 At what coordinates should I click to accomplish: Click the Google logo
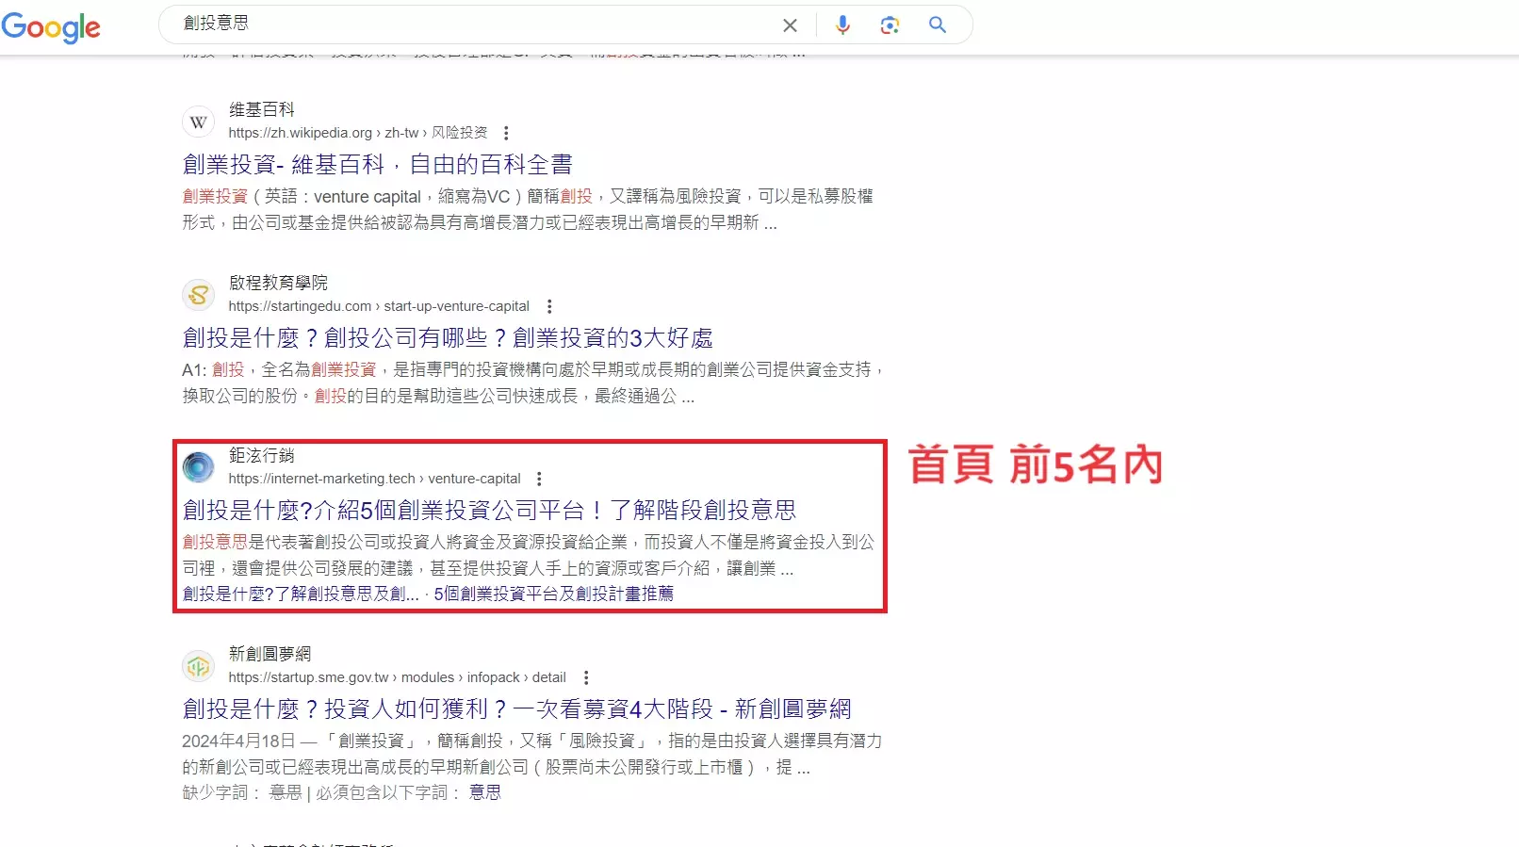click(51, 27)
